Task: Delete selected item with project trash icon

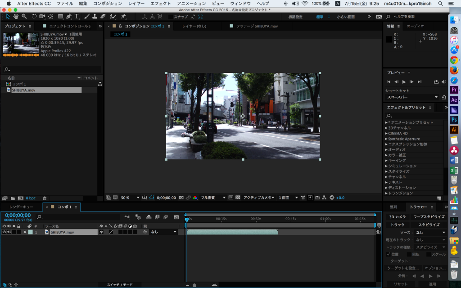Action: tap(45, 198)
